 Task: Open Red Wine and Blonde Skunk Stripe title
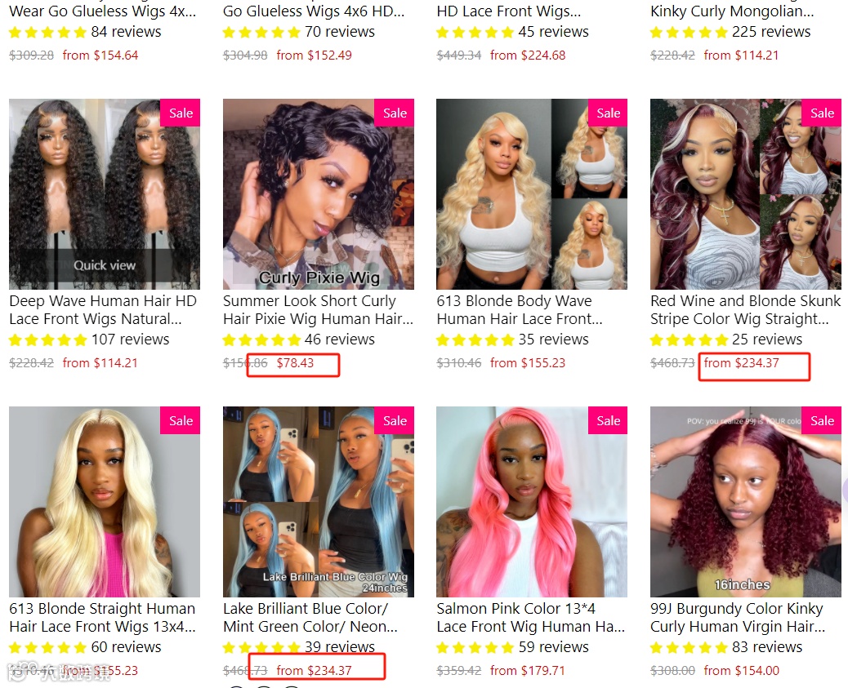(745, 309)
